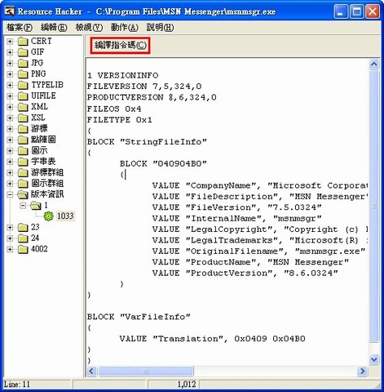Select the 4002 folder icon
This screenshot has height=392, width=384.
tap(23, 249)
